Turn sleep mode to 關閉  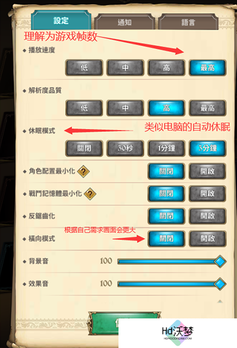point(84,148)
